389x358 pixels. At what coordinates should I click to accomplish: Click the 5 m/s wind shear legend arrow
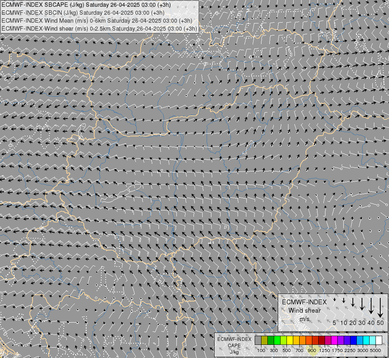pyautogui.click(x=335, y=300)
